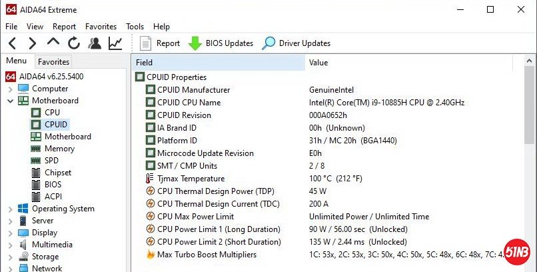Screen dimensions: 537x272
Task: Select the CPUID item in the tree
Action: coord(56,125)
